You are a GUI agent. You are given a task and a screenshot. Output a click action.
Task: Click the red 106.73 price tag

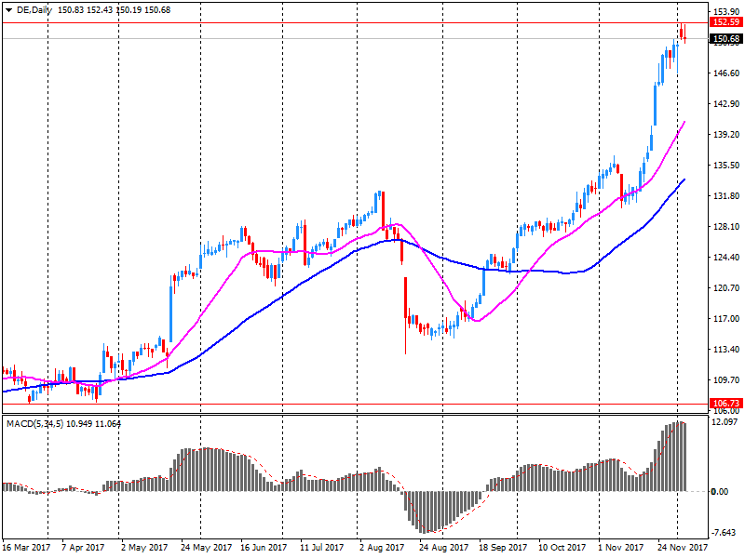725,404
